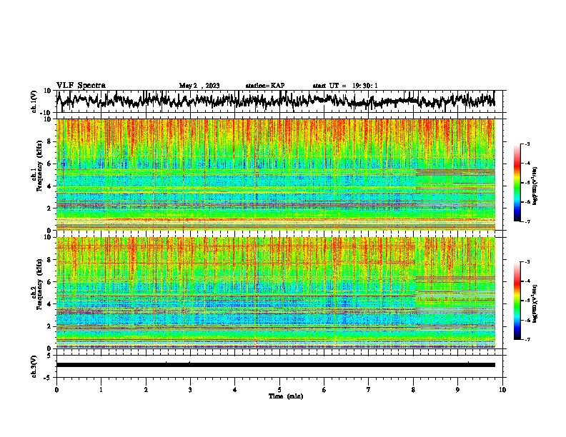The width and height of the screenshot is (566, 437).
Task: Click the time axis tick labeled 5
Action: [279, 390]
